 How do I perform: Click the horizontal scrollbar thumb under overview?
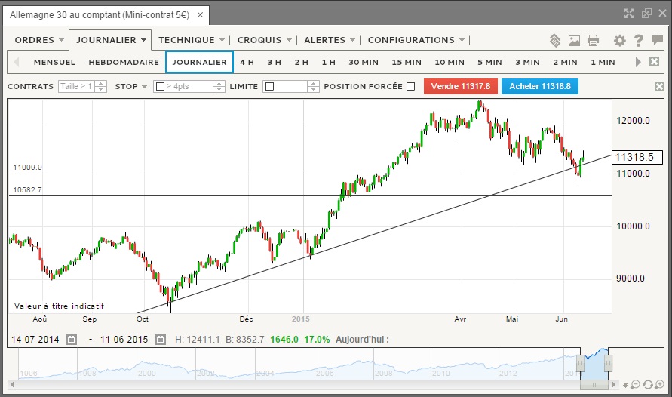[x=593, y=386]
